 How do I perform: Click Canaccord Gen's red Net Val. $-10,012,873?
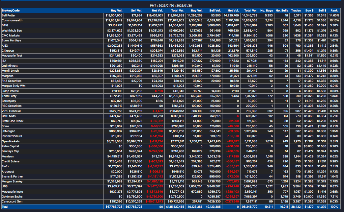[154, 201]
